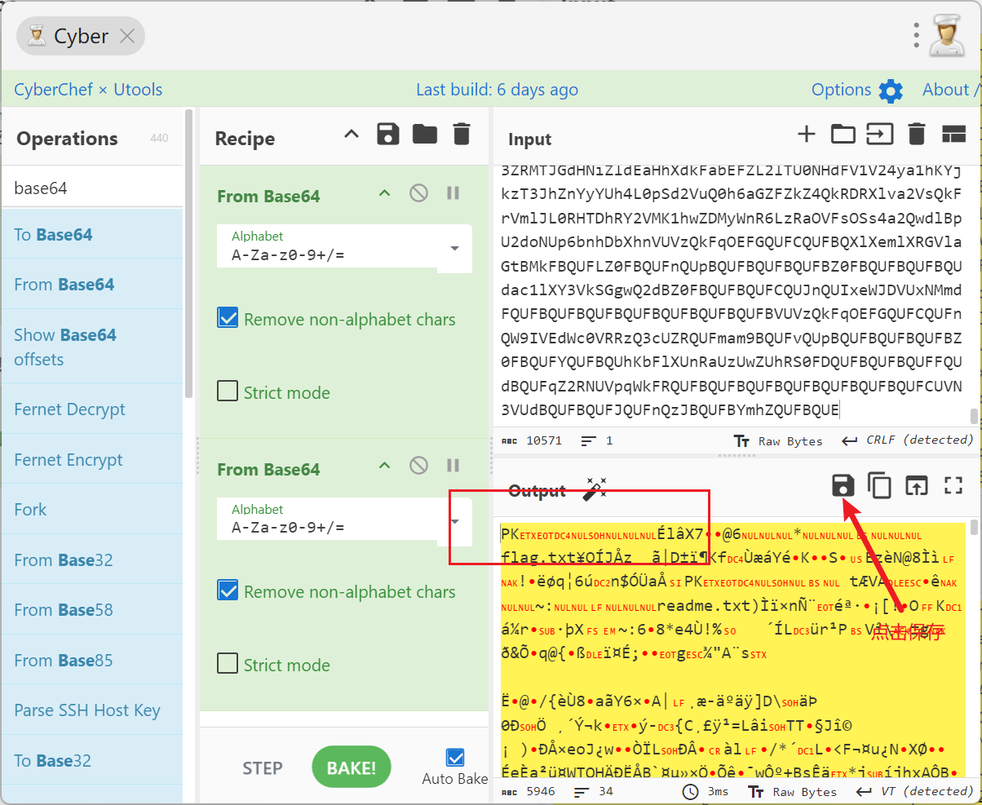Change input CRLF line ending

coord(908,440)
